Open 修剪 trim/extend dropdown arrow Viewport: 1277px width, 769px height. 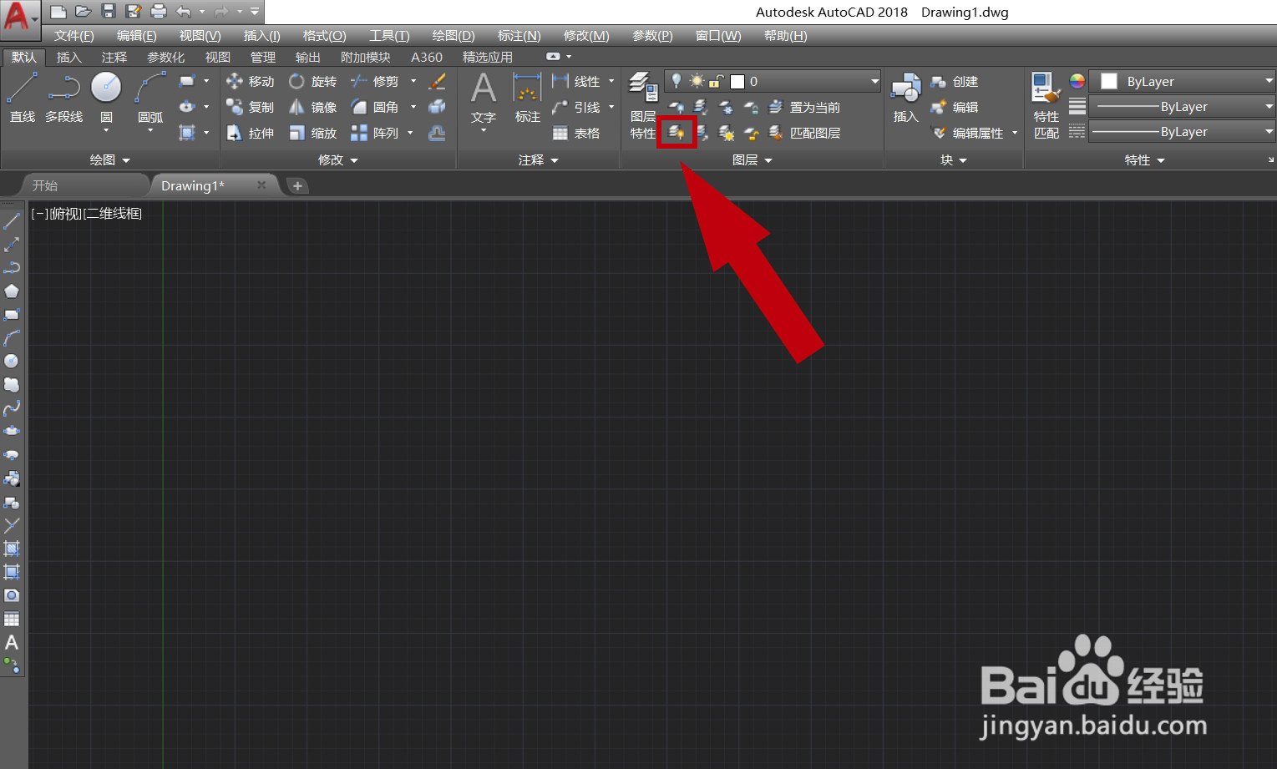[x=413, y=81]
